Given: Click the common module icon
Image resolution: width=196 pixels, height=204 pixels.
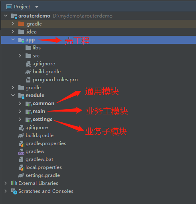Looking at the screenshot, I should 28,104.
